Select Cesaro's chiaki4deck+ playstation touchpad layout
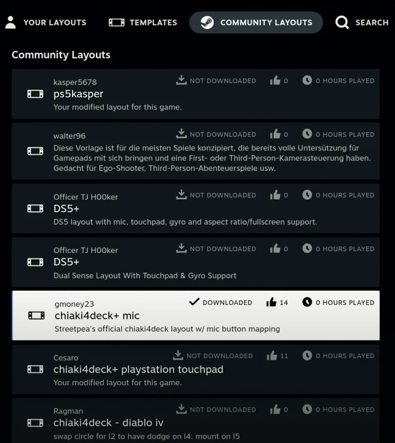 [196, 369]
